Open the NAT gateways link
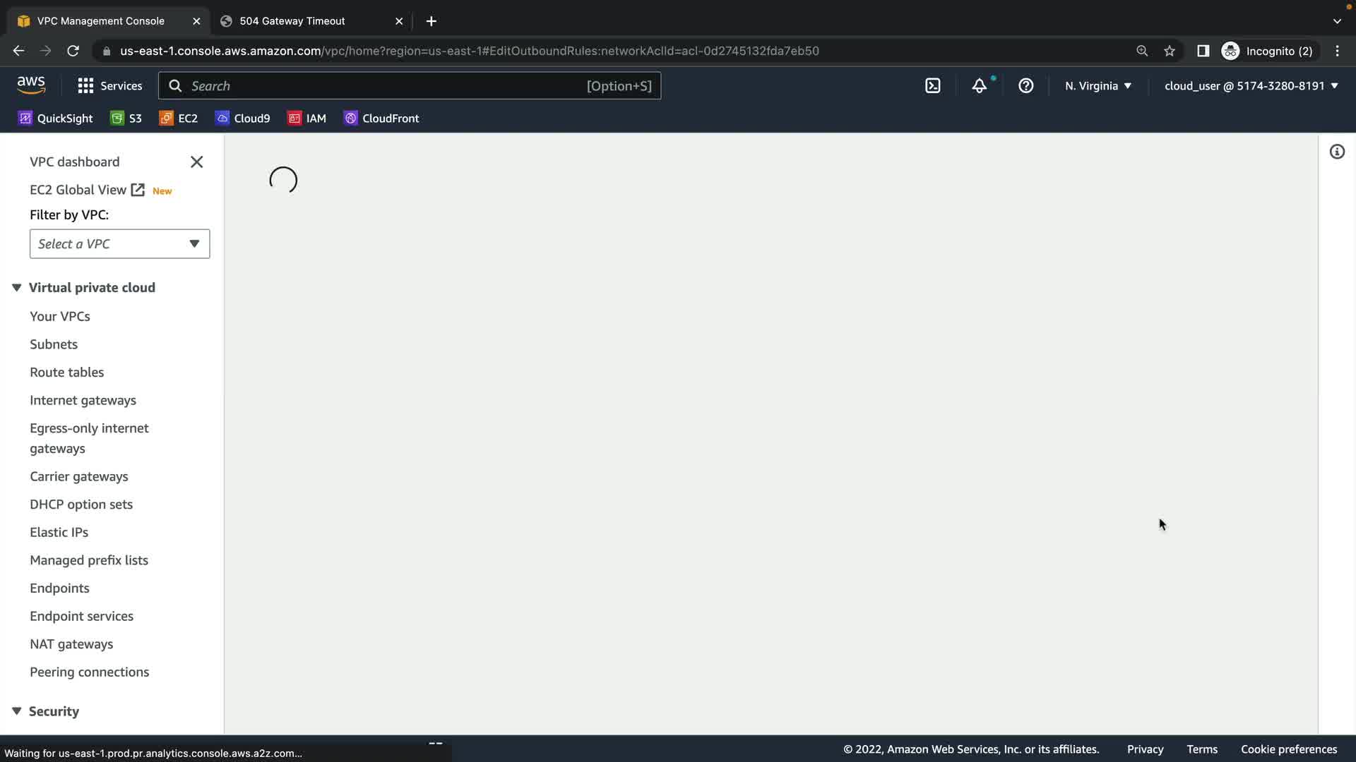Image resolution: width=1356 pixels, height=762 pixels. coord(71,644)
